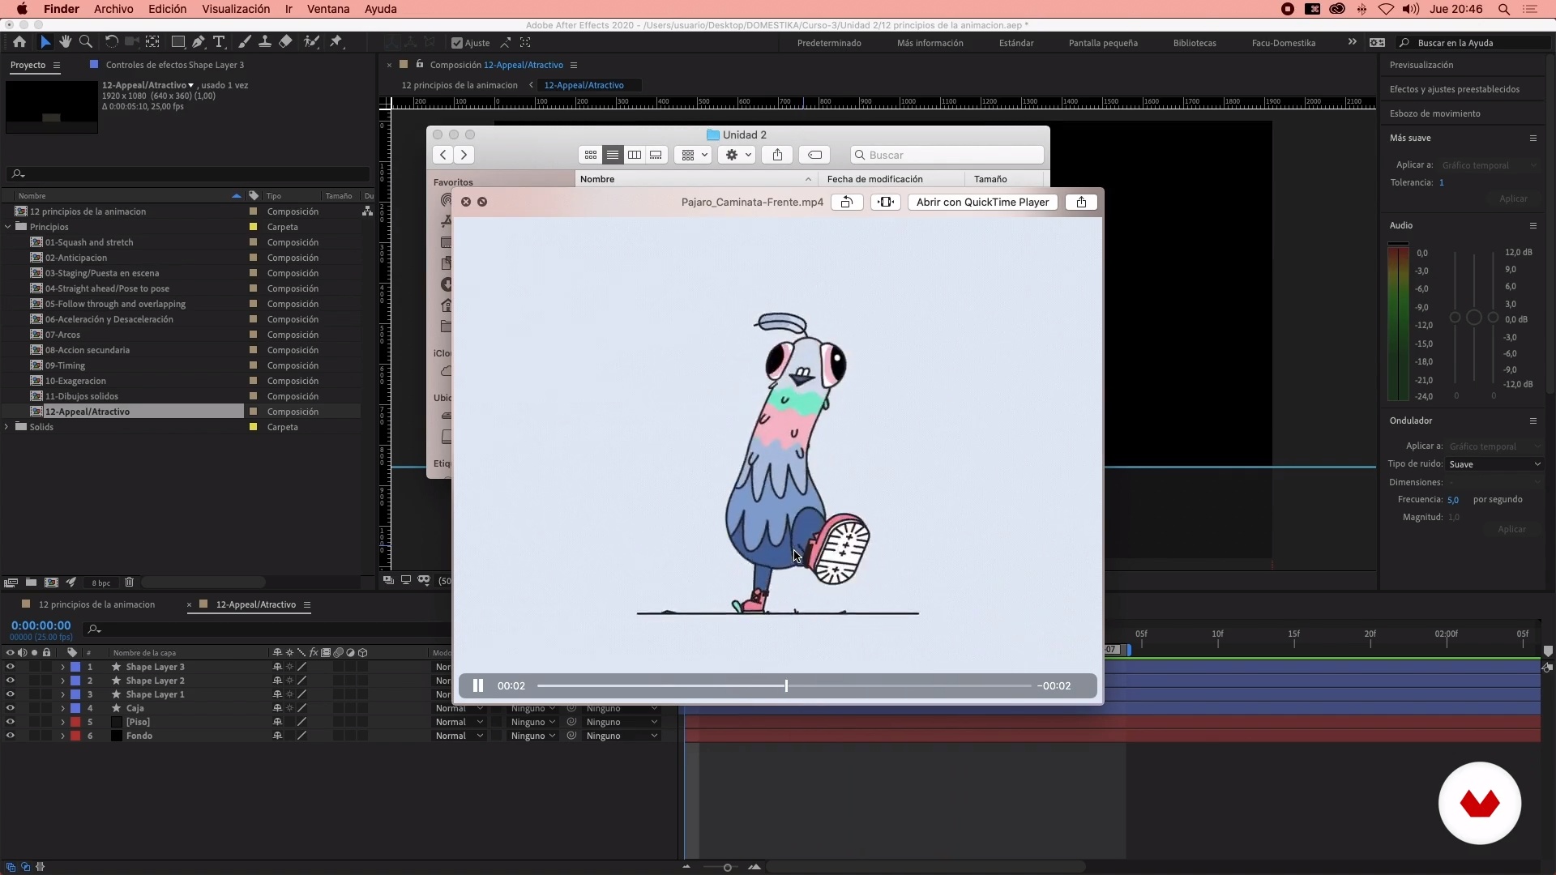Screen dimensions: 1556x875
Task: Hide Shape Layer 2 visibility eye
Action: [10, 681]
